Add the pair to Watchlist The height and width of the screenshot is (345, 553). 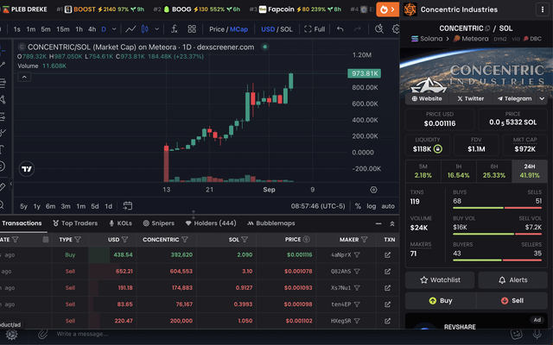(440, 279)
